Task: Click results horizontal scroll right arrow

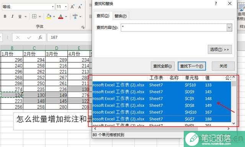Action: (x=229, y=129)
